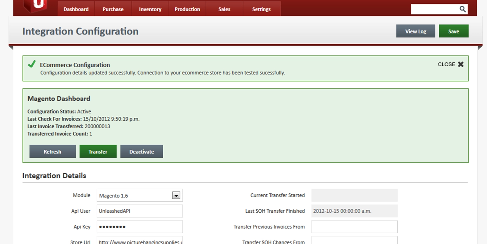Click the Integration Configuration page title
This screenshot has height=244, width=487.
(x=81, y=31)
